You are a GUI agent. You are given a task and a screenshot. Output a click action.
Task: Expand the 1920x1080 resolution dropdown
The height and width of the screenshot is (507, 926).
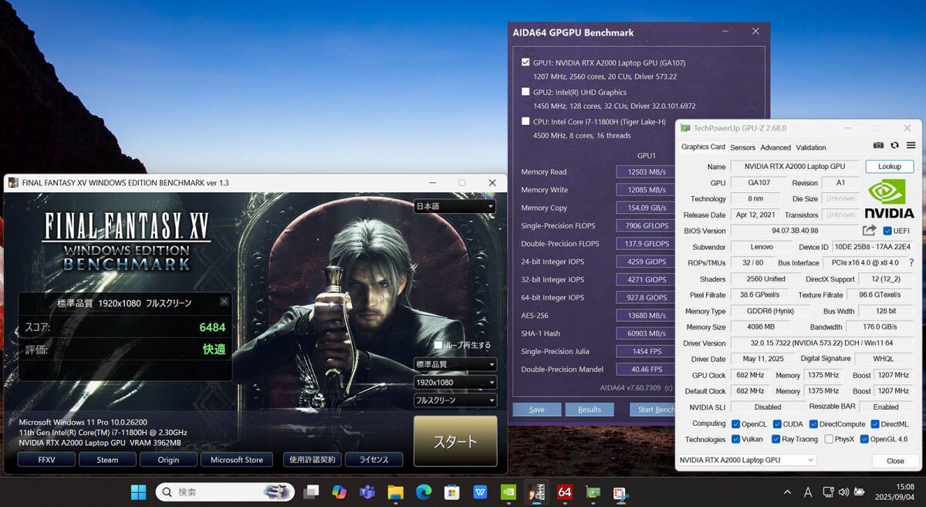(455, 383)
